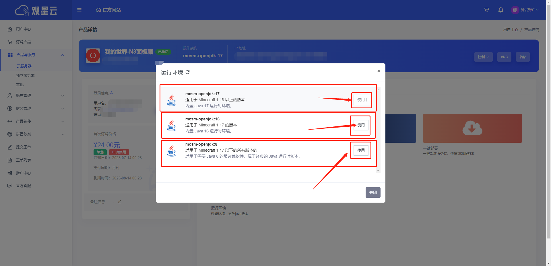551x266 pixels.
Task: Click the dialog list scrollbar down arrow
Action: coord(378,171)
